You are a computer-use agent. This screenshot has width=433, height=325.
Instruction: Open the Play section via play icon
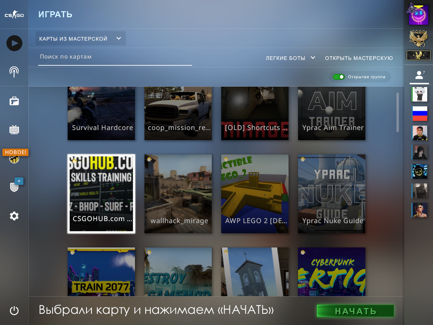pos(14,43)
